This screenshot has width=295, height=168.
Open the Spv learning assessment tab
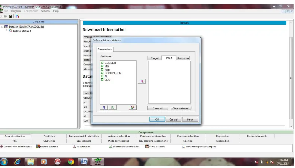point(153,141)
